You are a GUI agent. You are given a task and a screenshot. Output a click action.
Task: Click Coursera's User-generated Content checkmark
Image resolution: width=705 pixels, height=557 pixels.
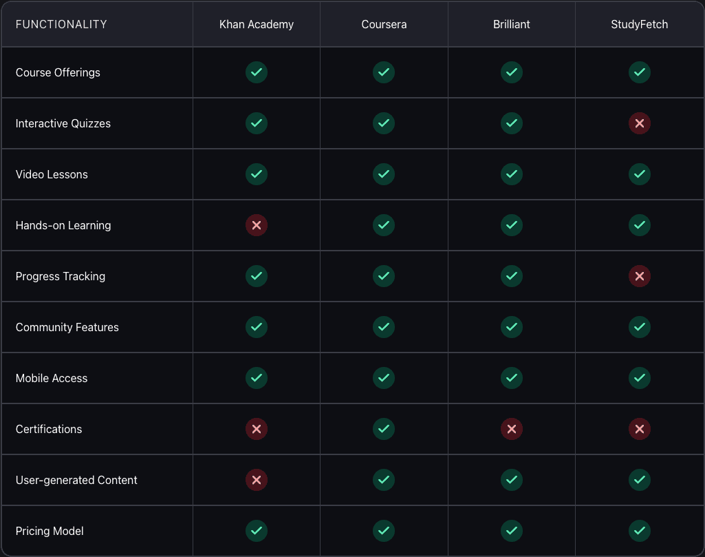coord(384,480)
